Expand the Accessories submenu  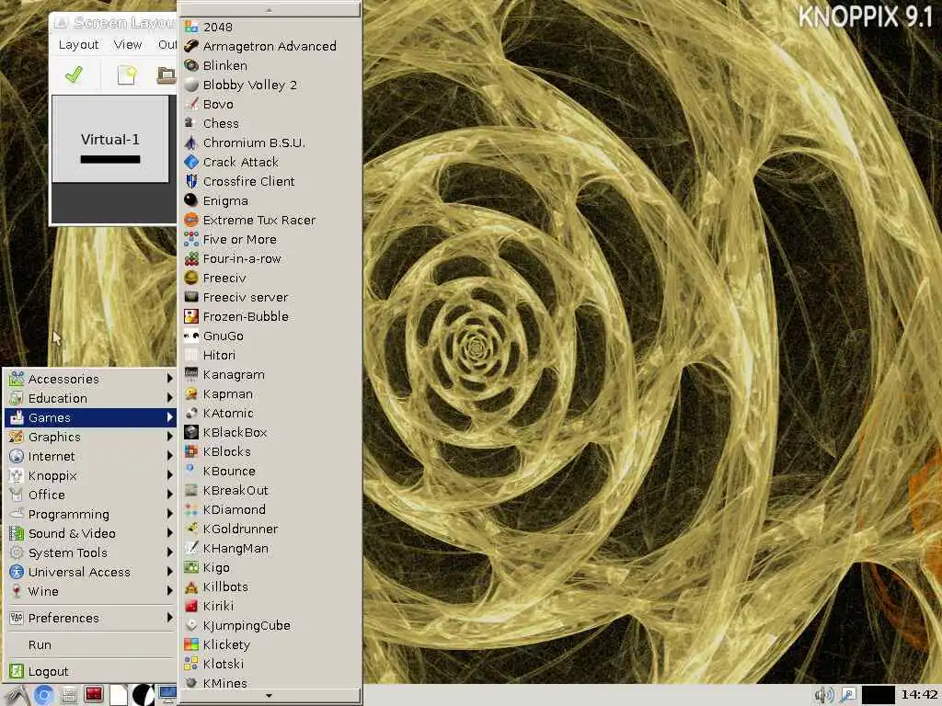tap(90, 379)
